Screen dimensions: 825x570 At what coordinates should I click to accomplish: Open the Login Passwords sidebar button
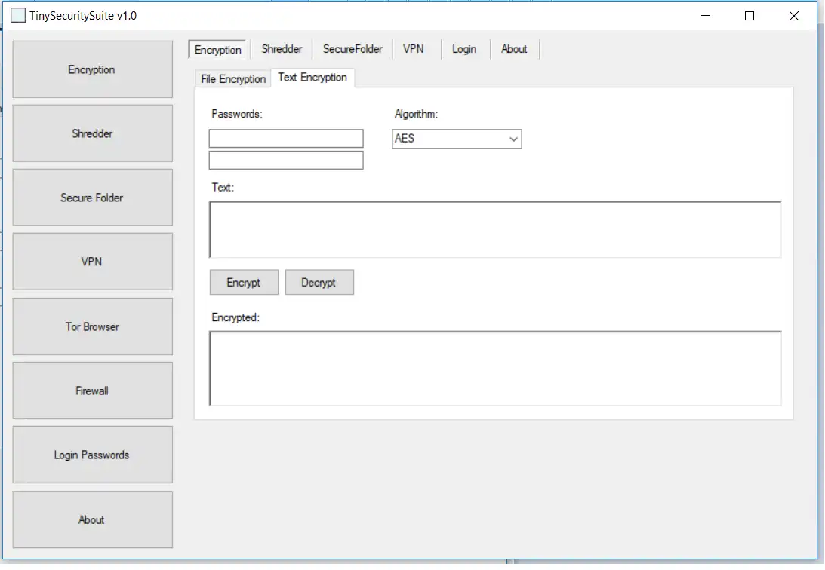[93, 455]
